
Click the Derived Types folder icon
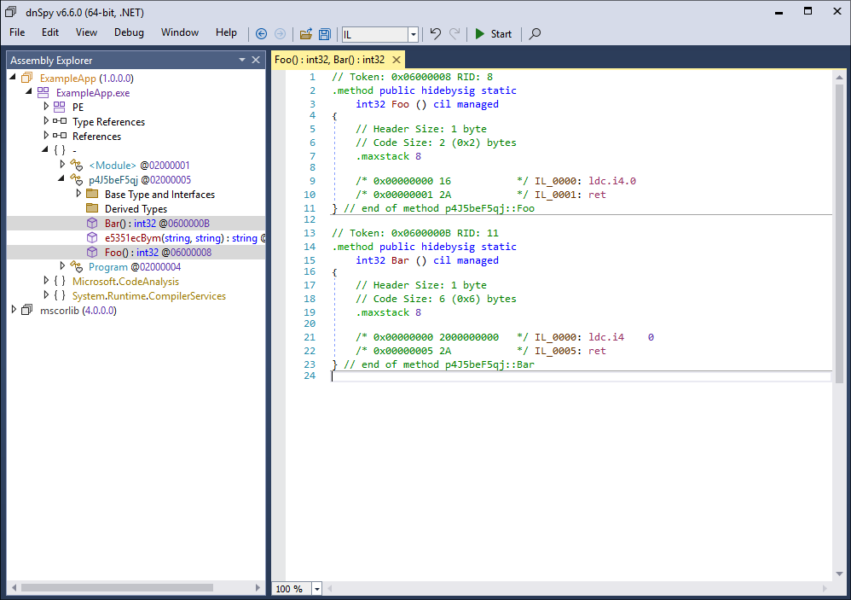92,208
